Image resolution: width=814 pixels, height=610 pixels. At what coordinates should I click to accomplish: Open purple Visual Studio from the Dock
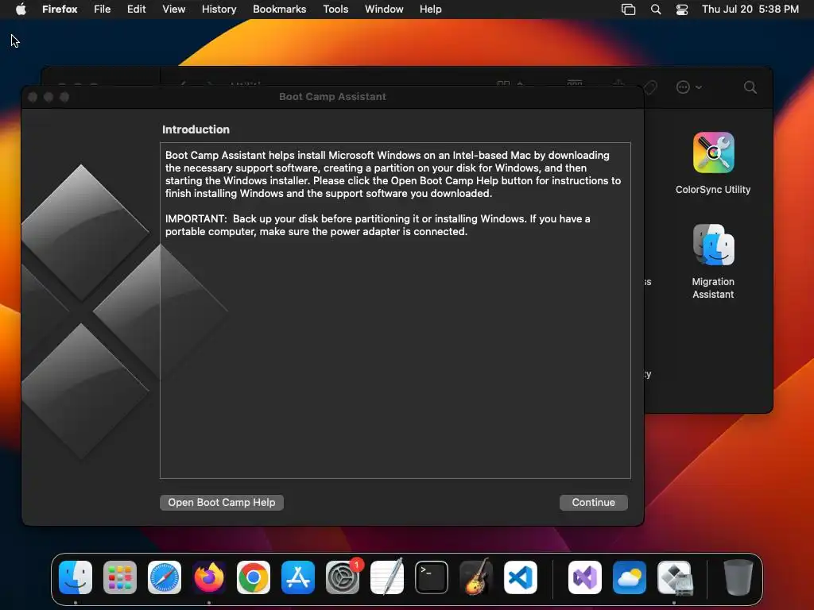585,577
